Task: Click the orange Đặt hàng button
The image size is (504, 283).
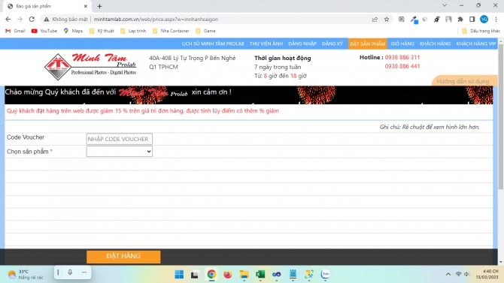Action: coord(123,257)
